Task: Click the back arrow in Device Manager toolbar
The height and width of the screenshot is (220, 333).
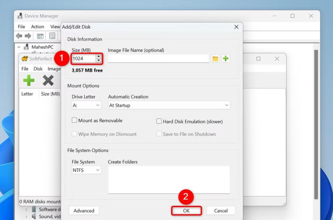Action: (19, 36)
